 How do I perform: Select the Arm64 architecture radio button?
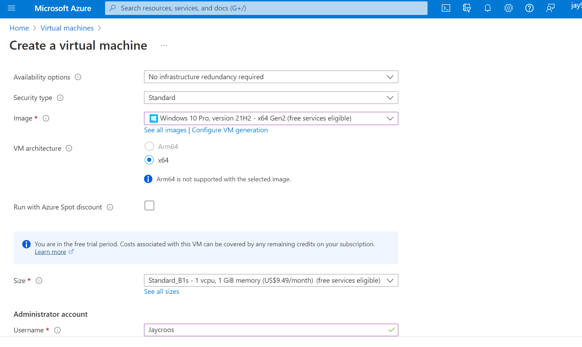[149, 147]
